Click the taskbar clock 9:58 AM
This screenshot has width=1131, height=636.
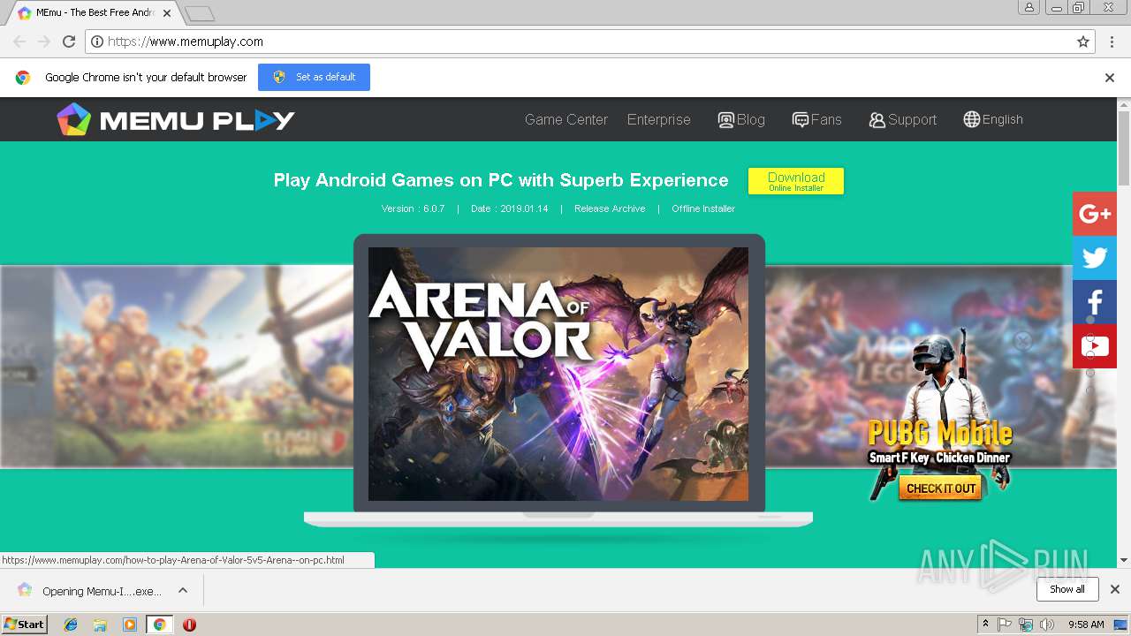click(1086, 625)
